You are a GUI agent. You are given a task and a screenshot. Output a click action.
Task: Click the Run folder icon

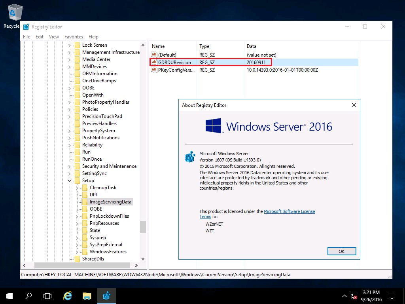77,152
